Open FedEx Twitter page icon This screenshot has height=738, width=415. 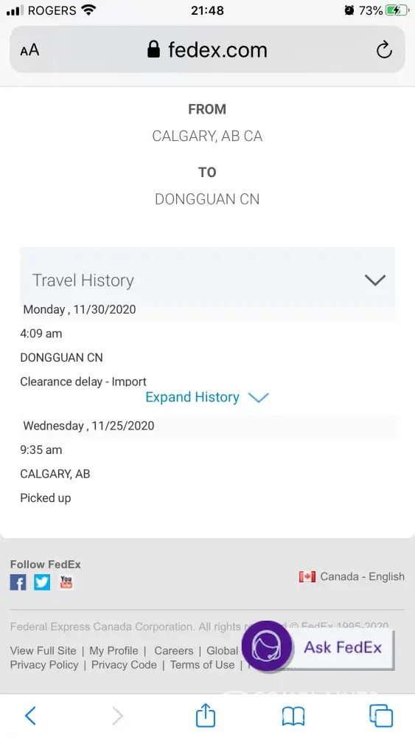[42, 583]
